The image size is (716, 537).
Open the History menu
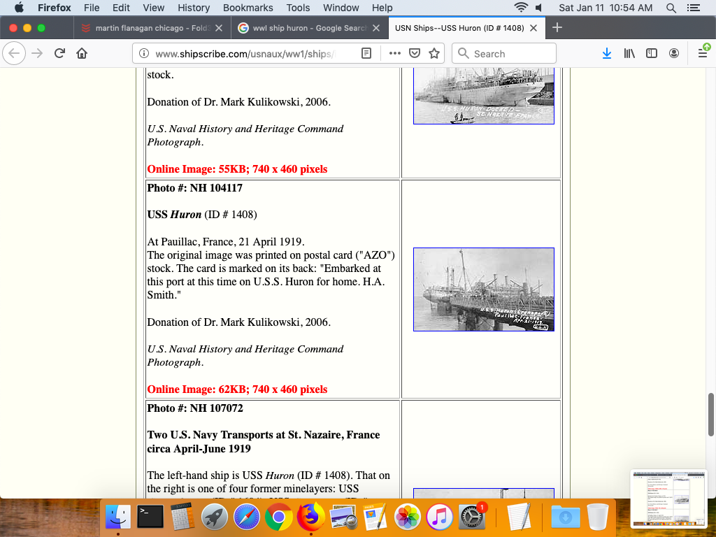pos(194,8)
